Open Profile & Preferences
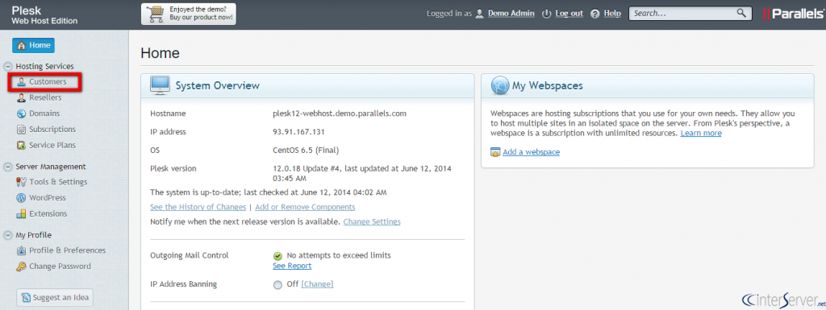 pos(68,250)
